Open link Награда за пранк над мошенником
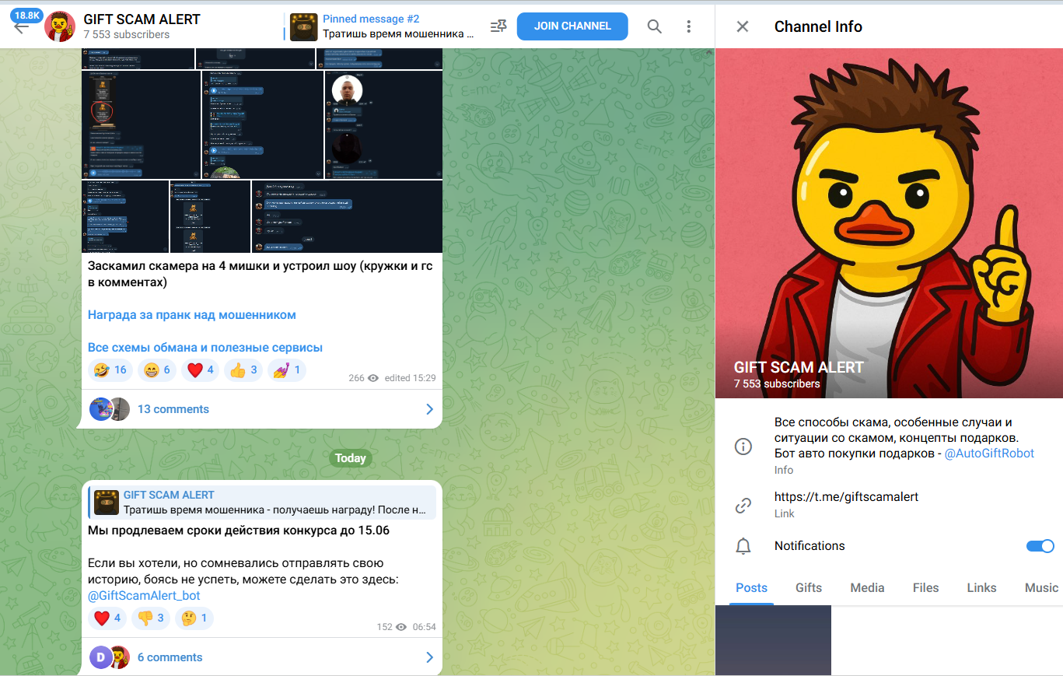The height and width of the screenshot is (676, 1063). pyautogui.click(x=192, y=315)
